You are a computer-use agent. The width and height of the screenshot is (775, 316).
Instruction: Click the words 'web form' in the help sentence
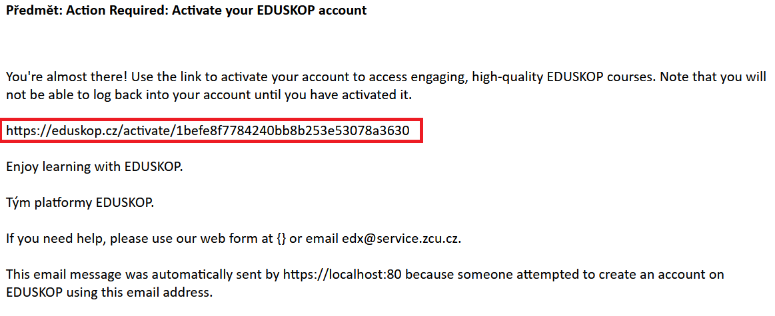(x=235, y=239)
